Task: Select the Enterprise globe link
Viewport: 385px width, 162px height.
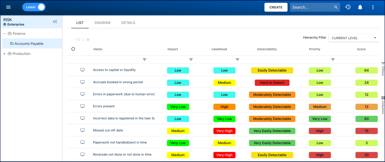Action: (x=14, y=24)
